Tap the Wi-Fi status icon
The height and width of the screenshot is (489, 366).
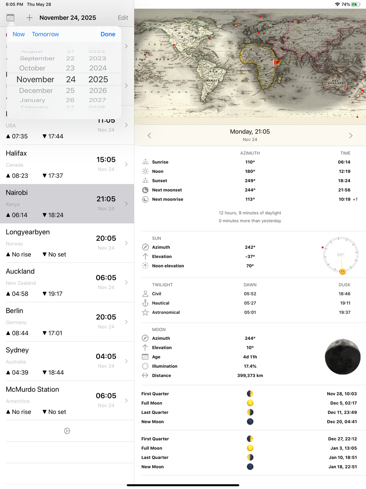point(337,4)
